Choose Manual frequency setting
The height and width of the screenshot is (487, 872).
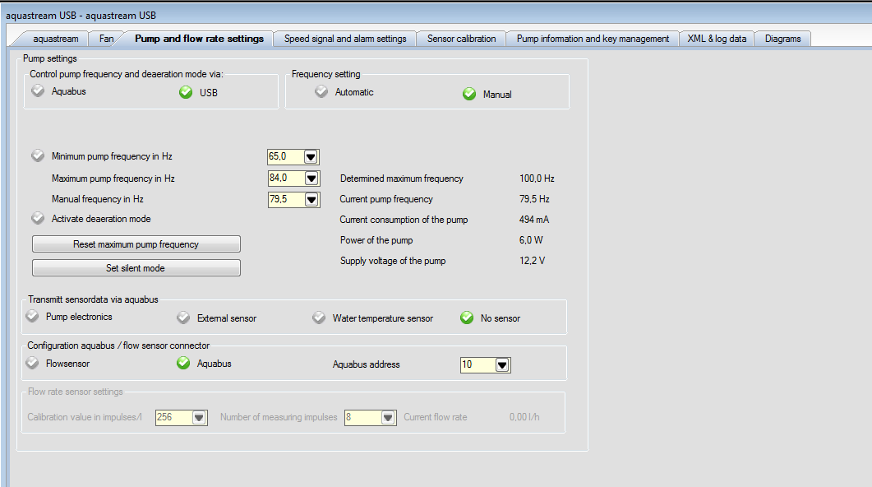click(x=469, y=94)
